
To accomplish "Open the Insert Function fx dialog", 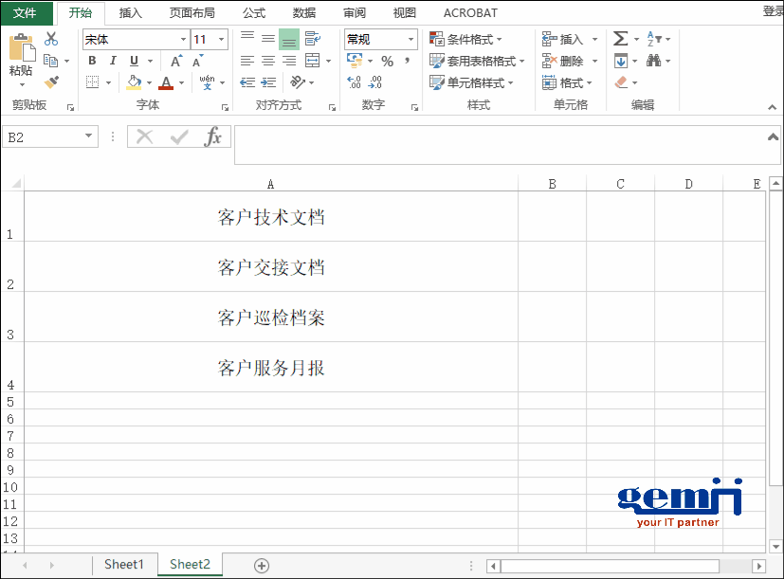I will pos(212,136).
